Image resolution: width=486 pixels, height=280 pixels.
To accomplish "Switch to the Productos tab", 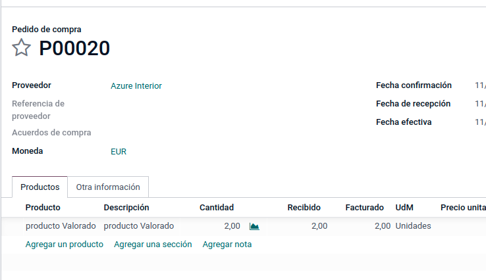I will pyautogui.click(x=40, y=187).
